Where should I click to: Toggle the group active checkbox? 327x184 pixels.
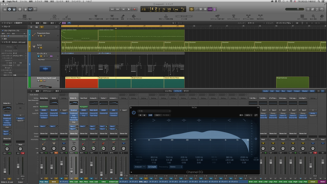coord(3,31)
